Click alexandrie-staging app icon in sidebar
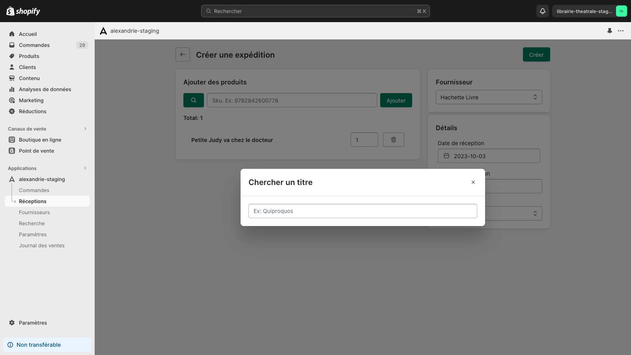 12,179
